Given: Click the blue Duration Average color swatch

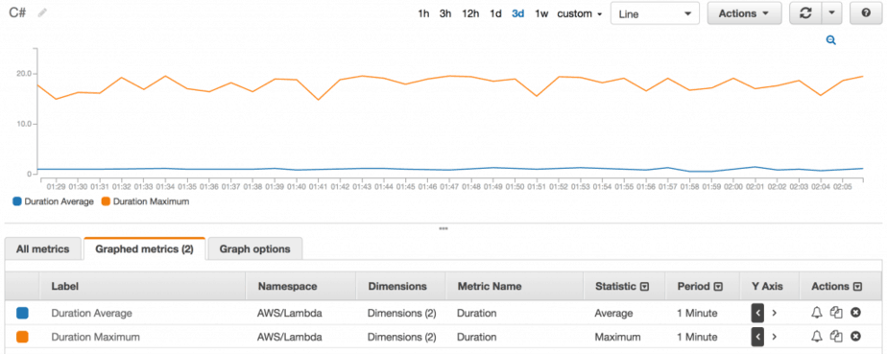Looking at the screenshot, I should click(22, 313).
